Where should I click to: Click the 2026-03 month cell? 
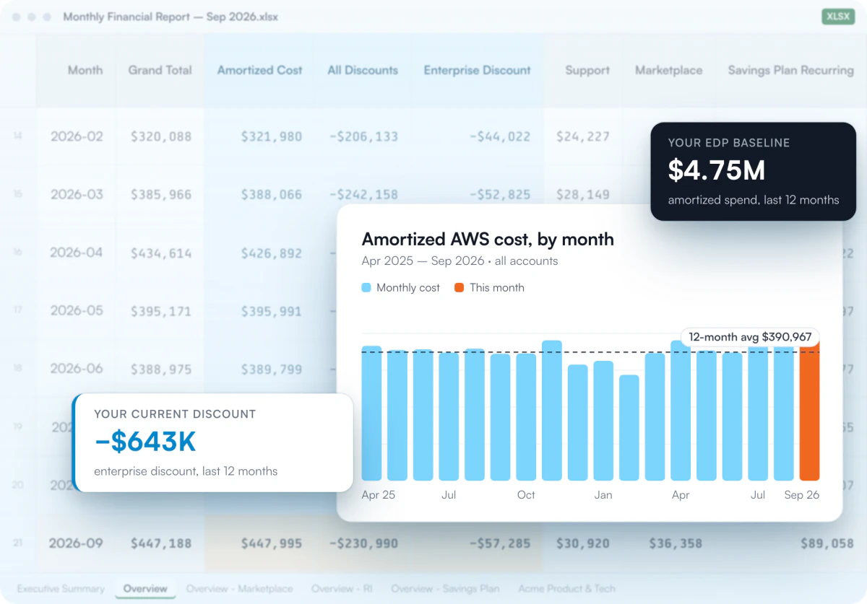coord(77,195)
